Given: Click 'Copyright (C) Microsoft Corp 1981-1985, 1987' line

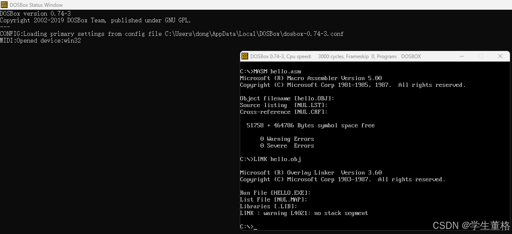Looking at the screenshot, I should coord(353,85).
